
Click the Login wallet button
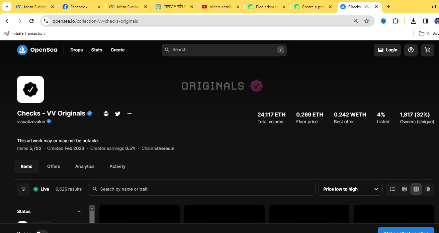[x=387, y=50]
